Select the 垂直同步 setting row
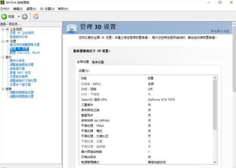 (146, 115)
